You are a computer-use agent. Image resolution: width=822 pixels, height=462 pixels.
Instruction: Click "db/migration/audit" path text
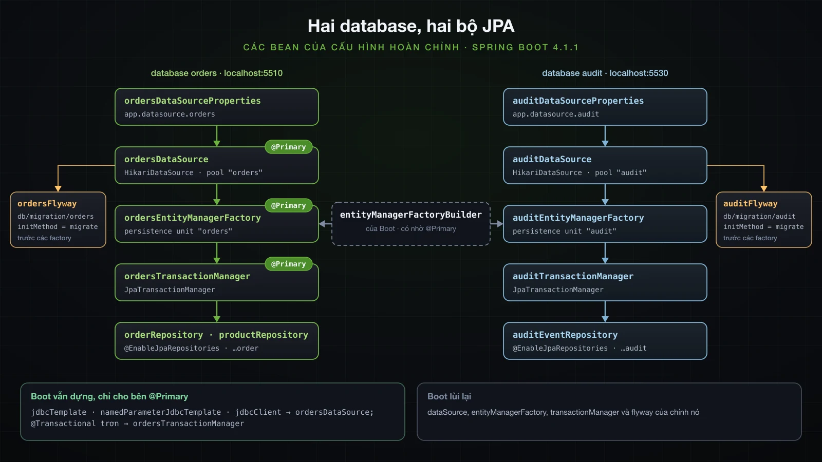[x=759, y=217]
